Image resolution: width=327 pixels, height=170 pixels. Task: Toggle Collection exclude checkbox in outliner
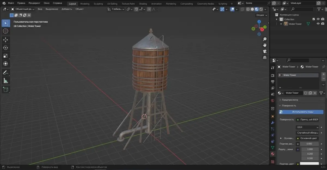tap(314, 19)
